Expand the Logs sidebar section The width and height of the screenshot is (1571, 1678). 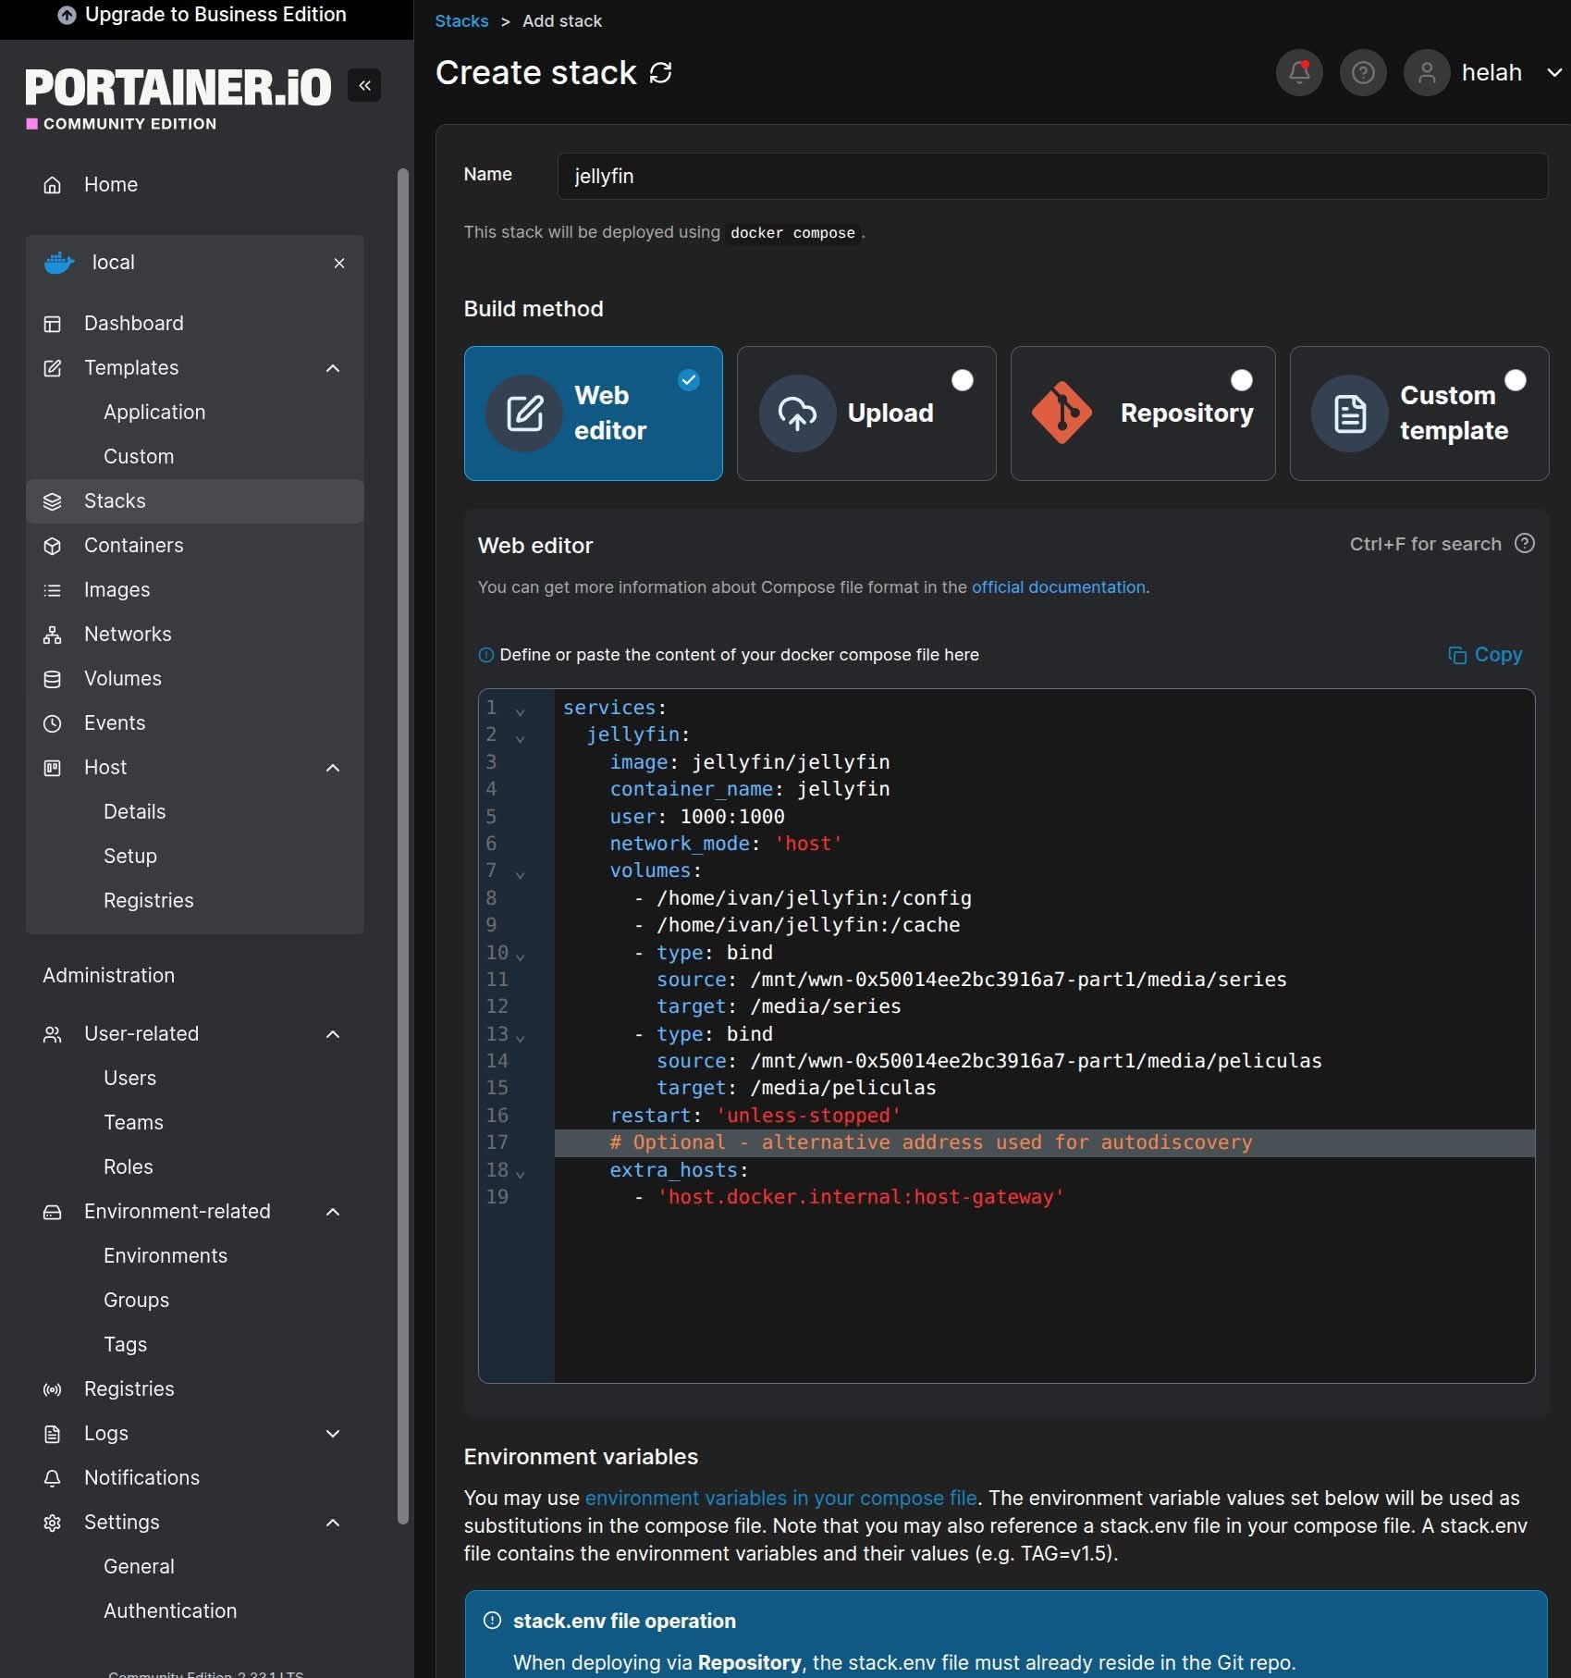pos(333,1434)
